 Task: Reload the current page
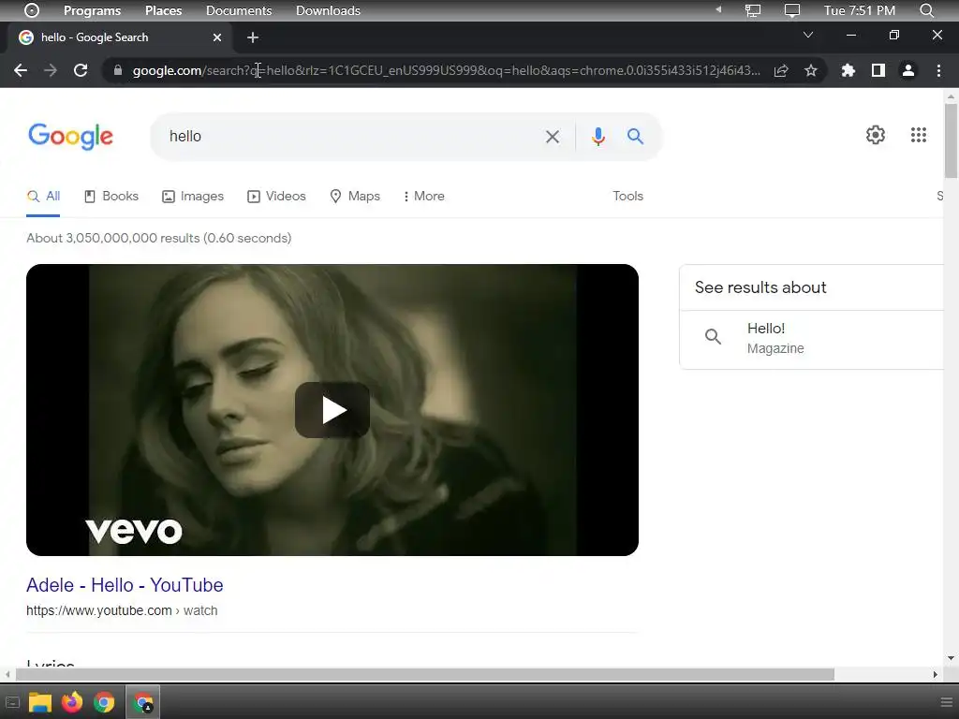pyautogui.click(x=81, y=70)
